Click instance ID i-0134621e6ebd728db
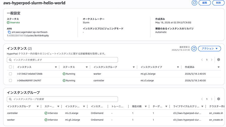 click(x=30, y=74)
